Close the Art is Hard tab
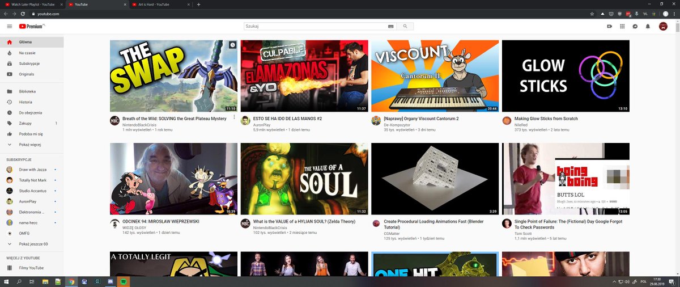The width and height of the screenshot is (680, 287). coord(188,4)
